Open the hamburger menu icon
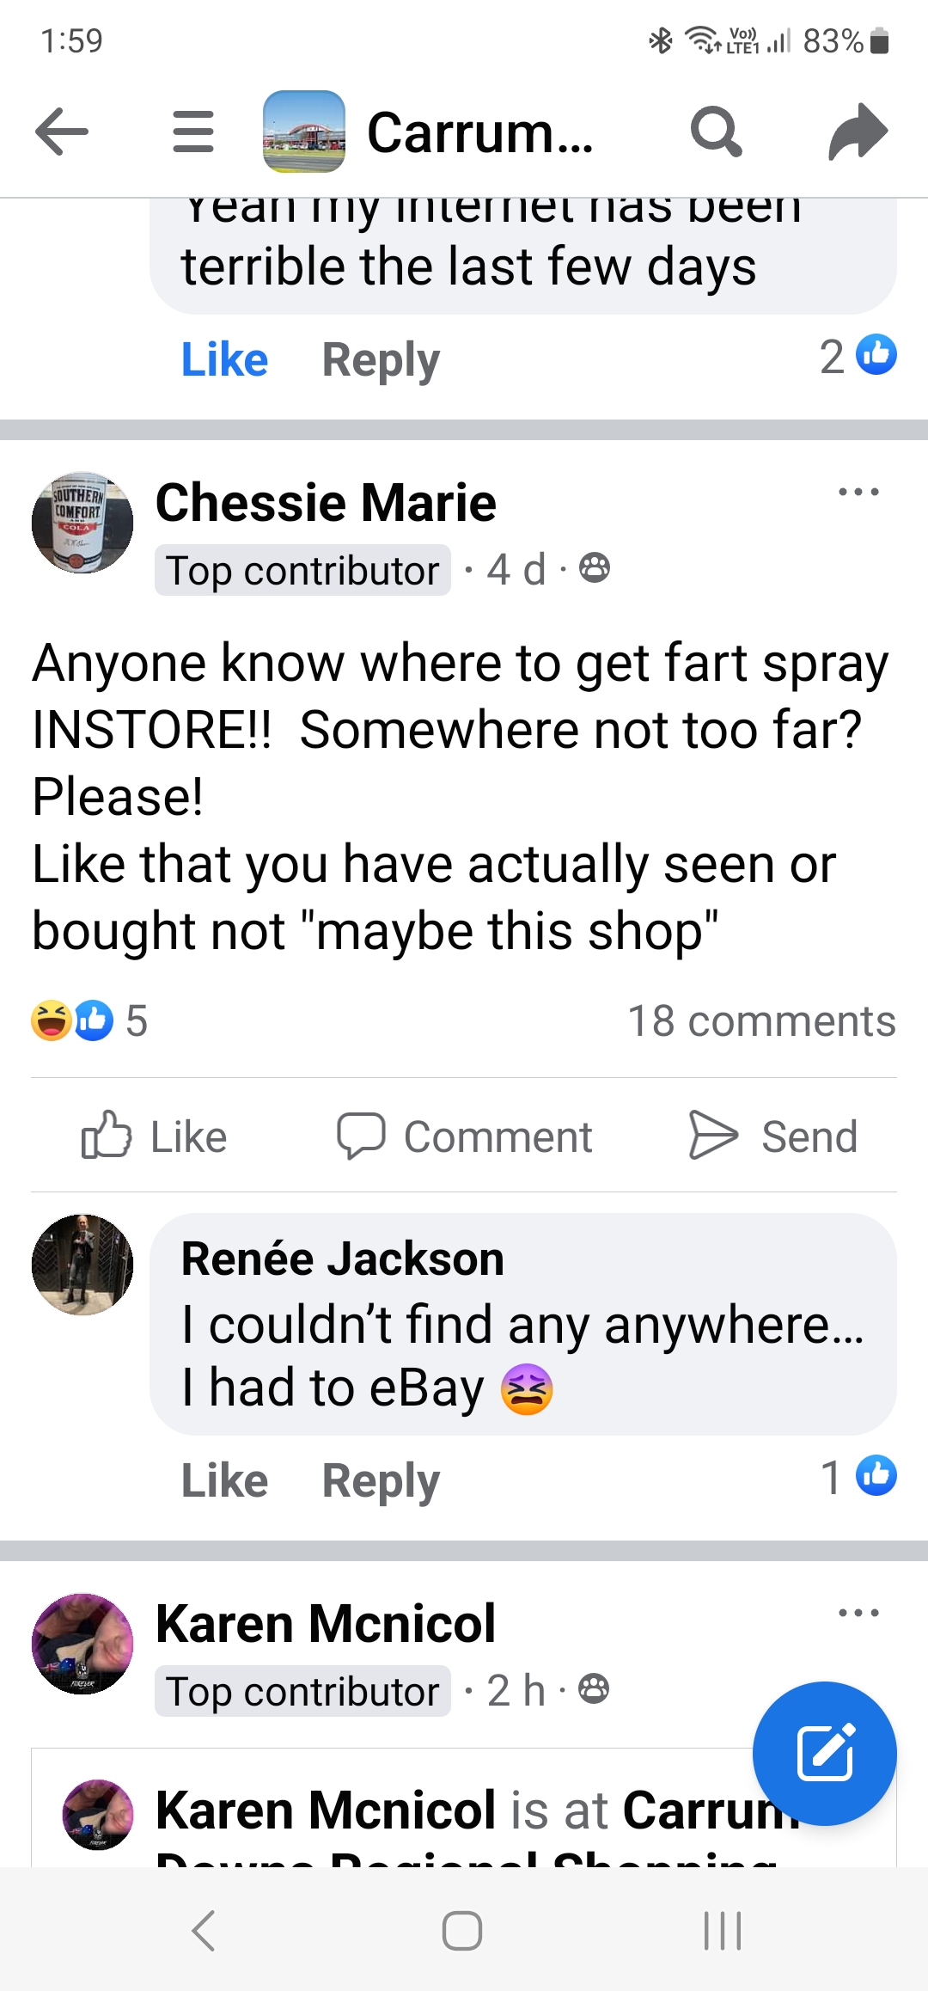The image size is (928, 1991). click(193, 132)
